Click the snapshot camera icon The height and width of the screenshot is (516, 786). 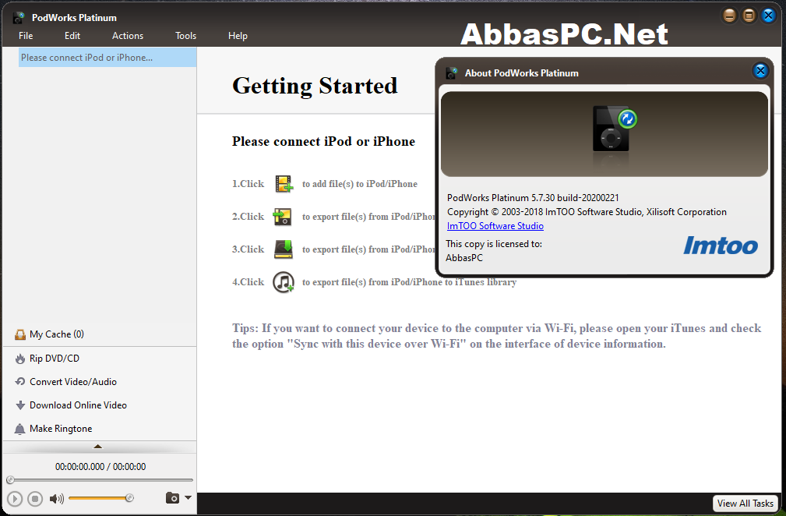pos(172,498)
